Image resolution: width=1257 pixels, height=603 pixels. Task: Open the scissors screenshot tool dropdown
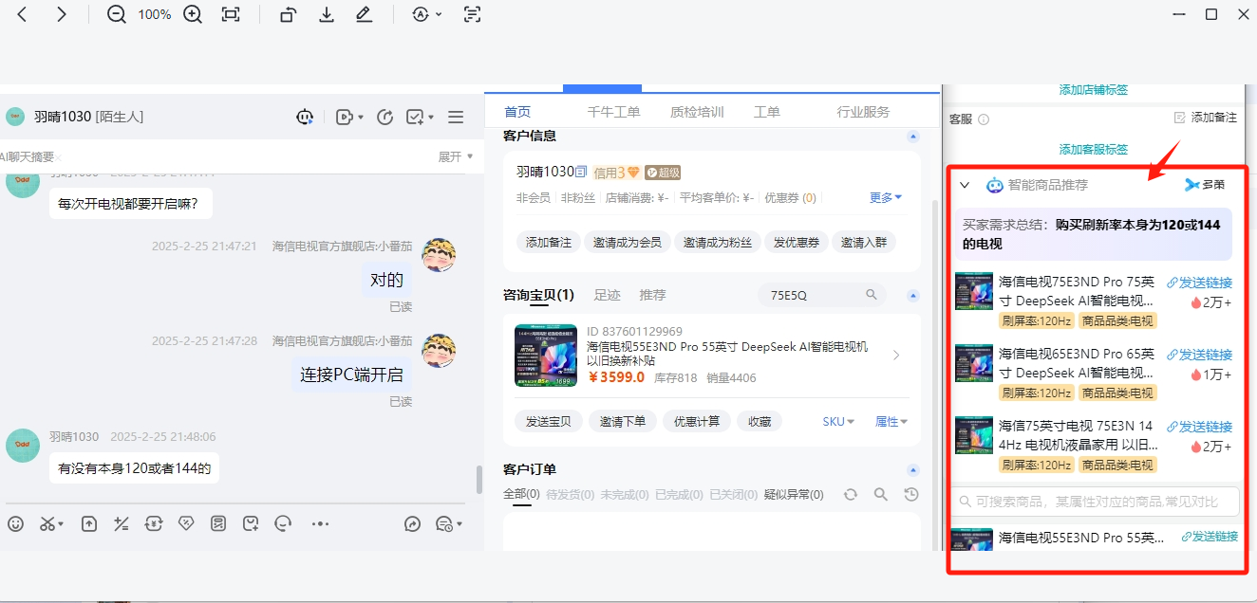point(51,523)
